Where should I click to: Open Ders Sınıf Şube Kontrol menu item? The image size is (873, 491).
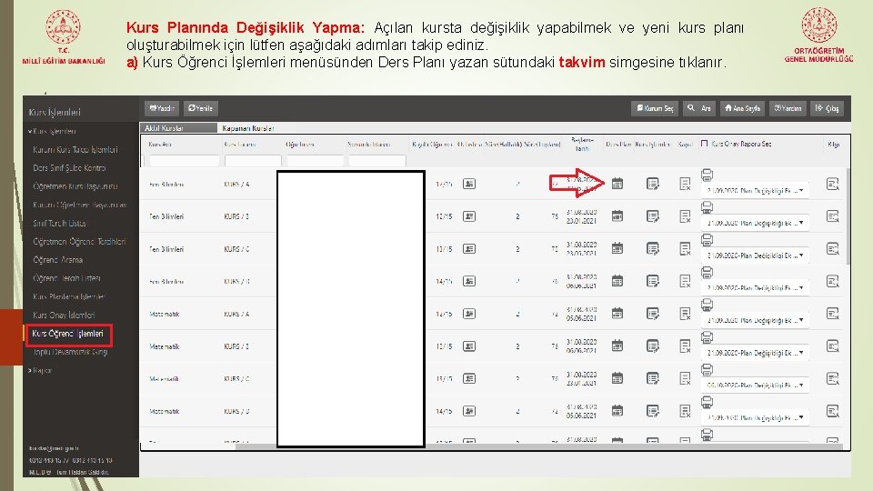69,168
